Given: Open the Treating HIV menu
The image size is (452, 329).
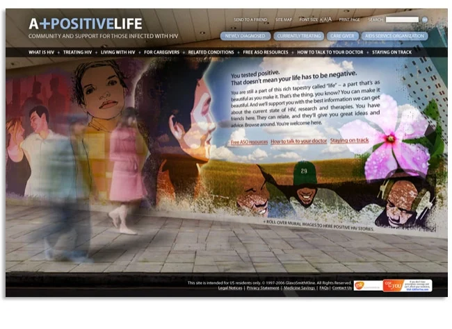Looking at the screenshot, I should point(77,52).
